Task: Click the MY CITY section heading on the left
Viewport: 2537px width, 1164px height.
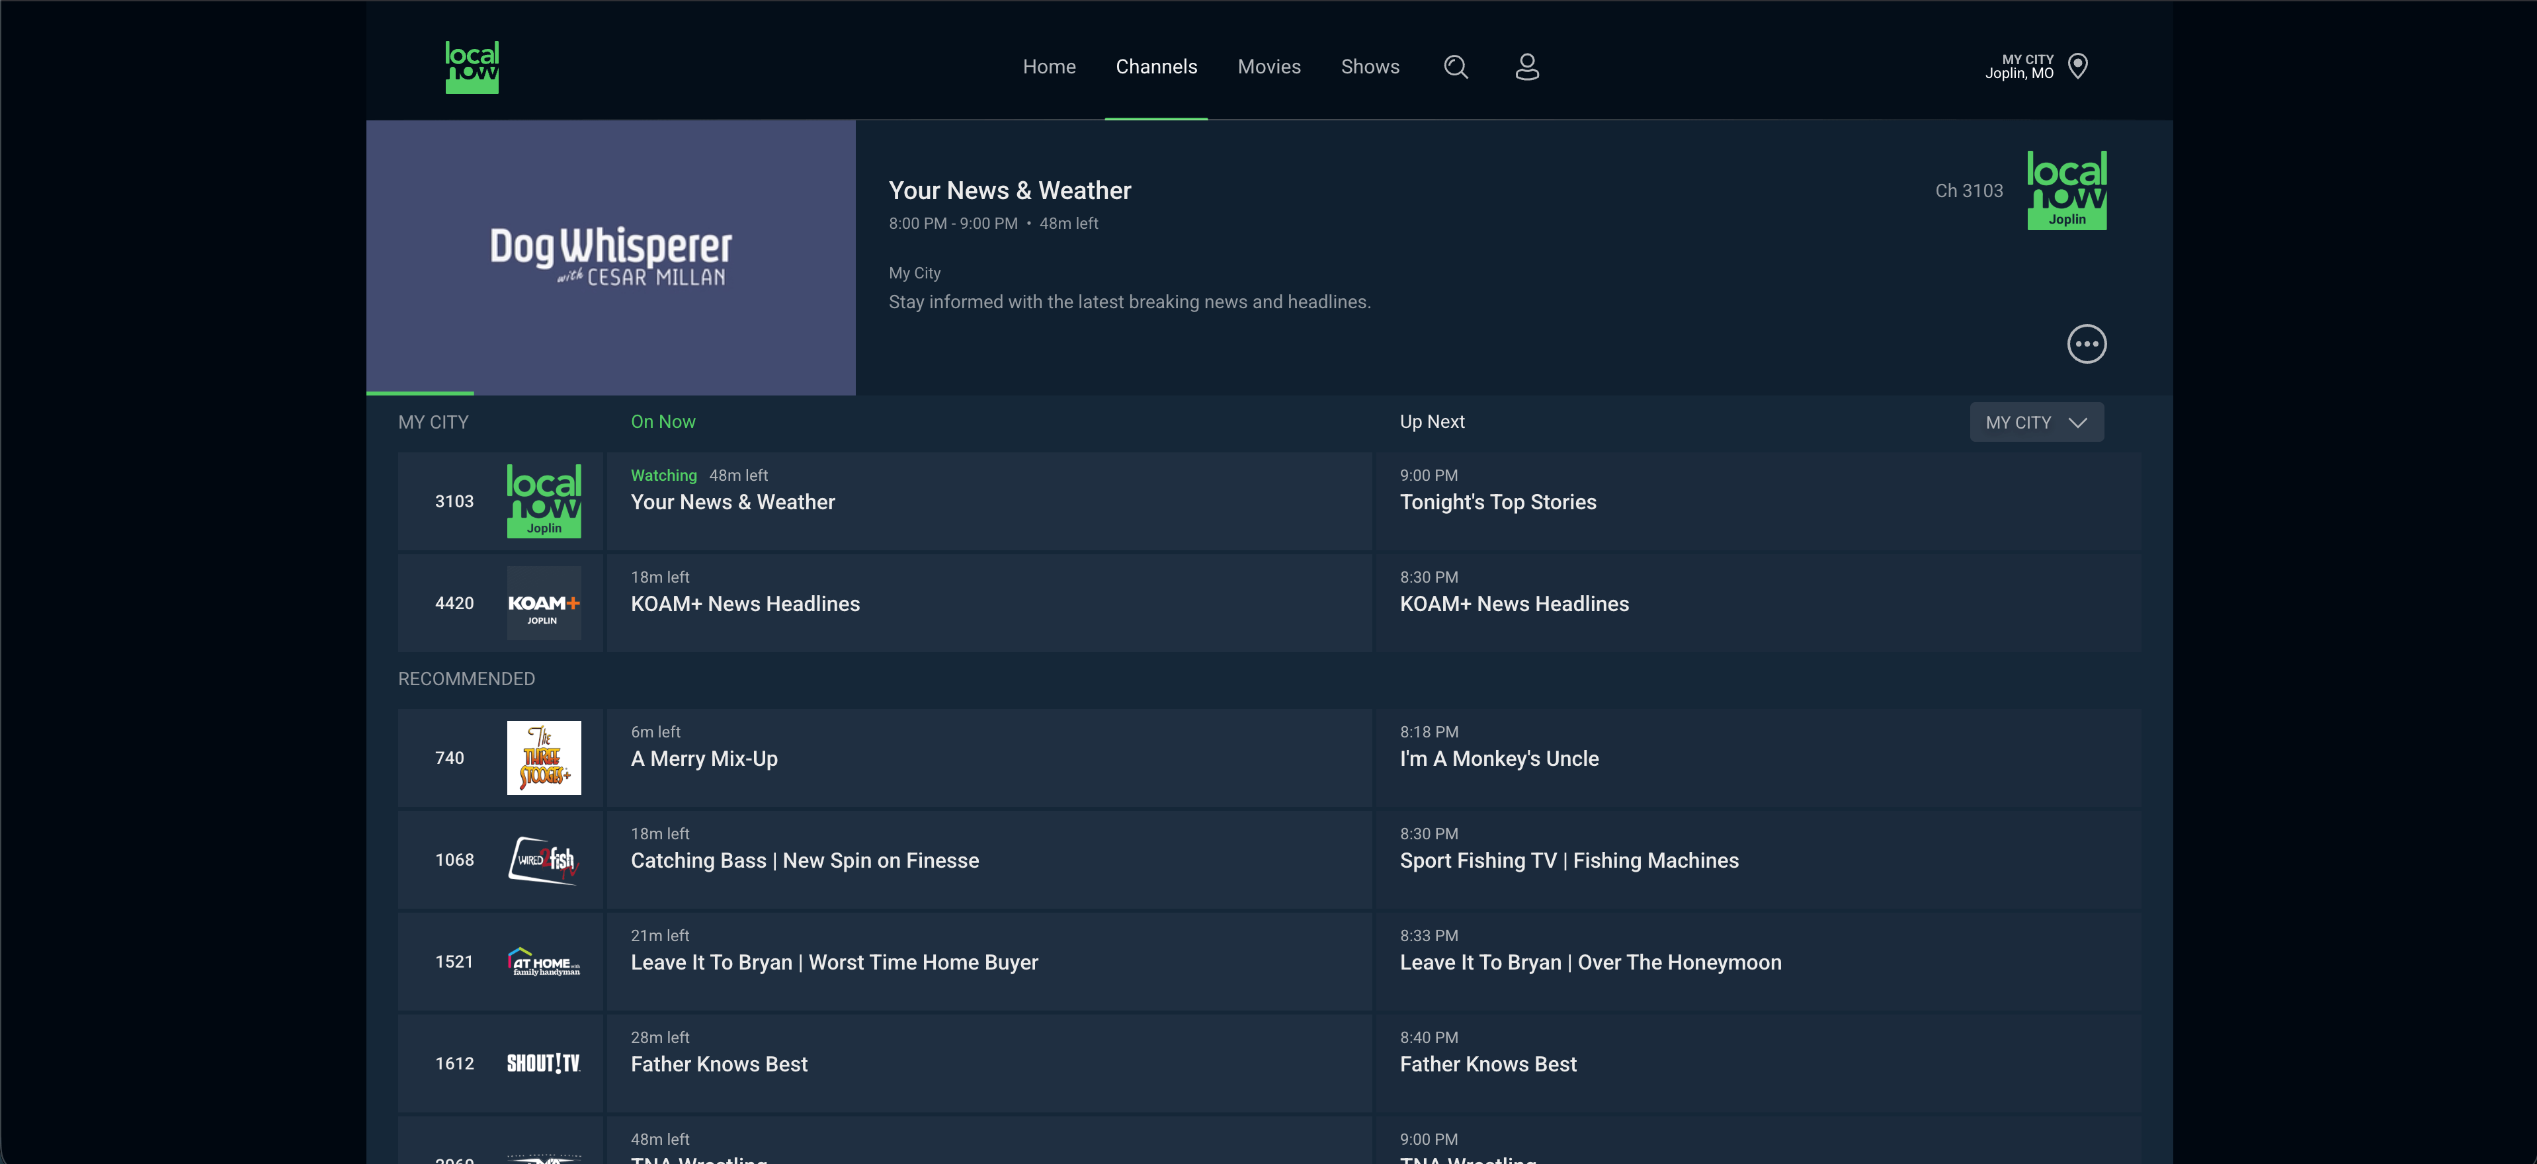Action: [433, 423]
